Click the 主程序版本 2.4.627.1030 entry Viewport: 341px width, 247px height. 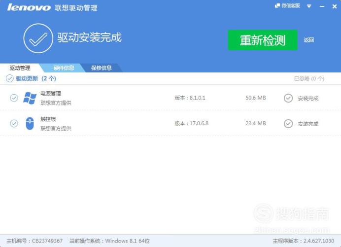pos(304,241)
